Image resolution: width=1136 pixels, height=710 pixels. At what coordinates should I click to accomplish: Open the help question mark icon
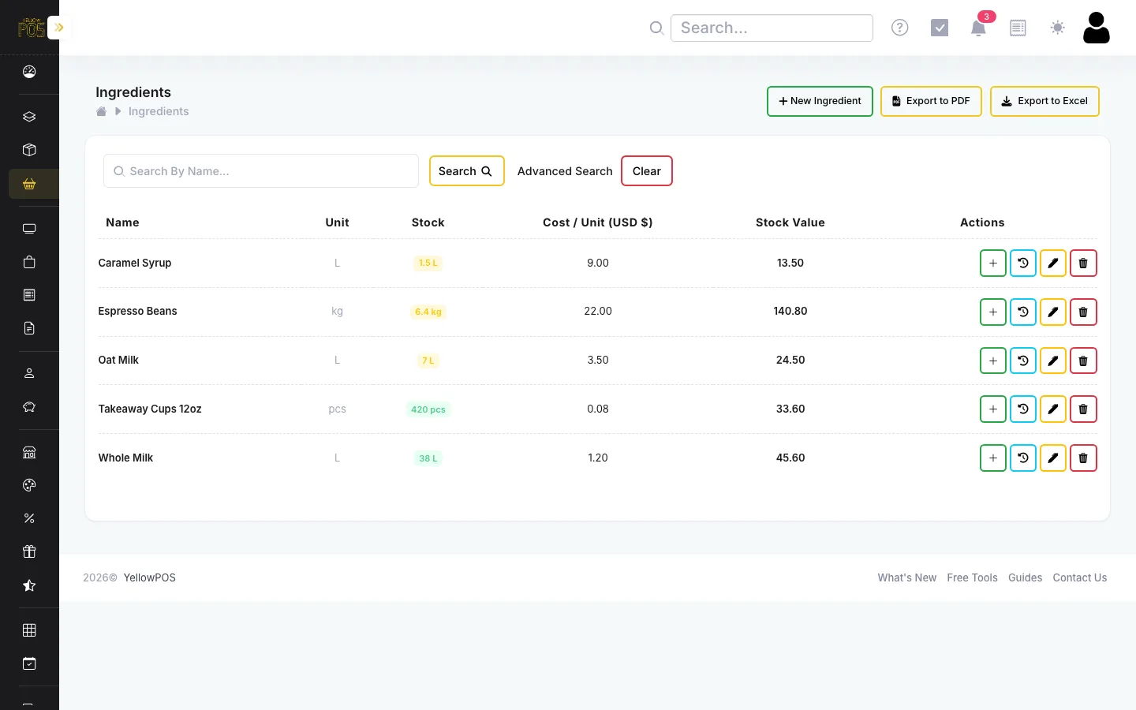[x=900, y=28]
